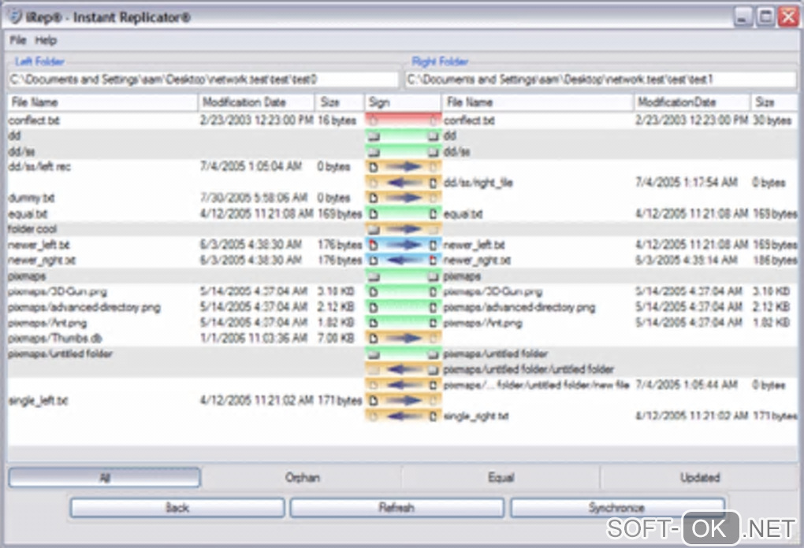Click the Synchronize button

pyautogui.click(x=617, y=508)
